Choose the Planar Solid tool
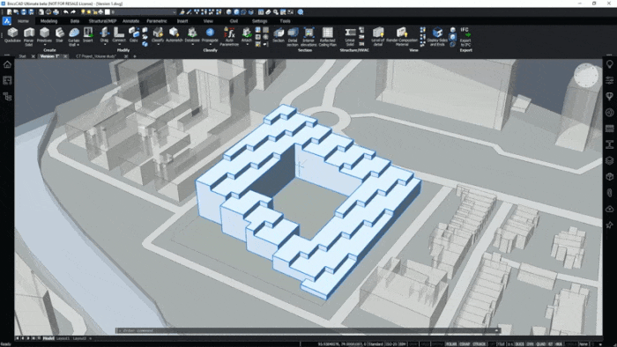Viewport: 617px width, 347px height. coord(29,36)
